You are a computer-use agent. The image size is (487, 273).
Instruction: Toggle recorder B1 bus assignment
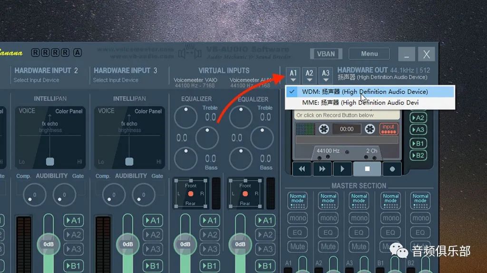tap(418, 143)
